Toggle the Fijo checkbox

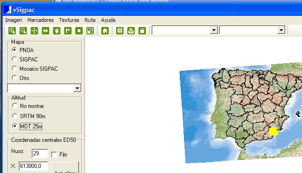(x=54, y=154)
